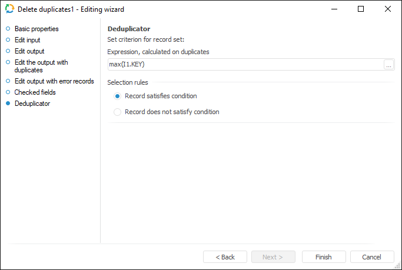Jump to the Checked fields step
The image size is (402, 270).
point(35,92)
